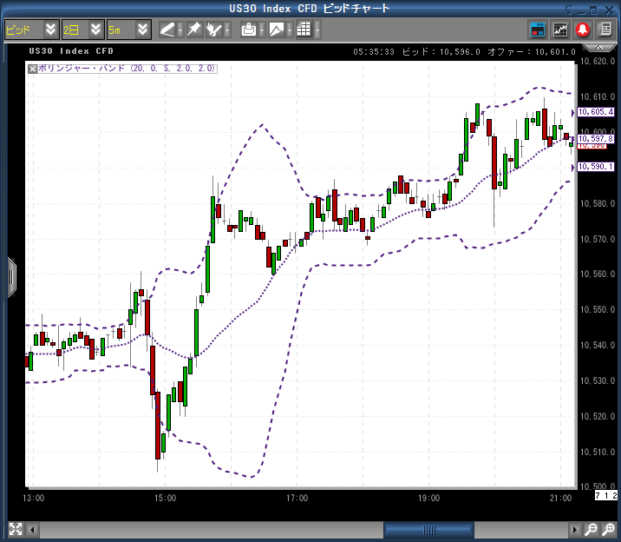The image size is (621, 542).
Task: Open the news document icon
Action: tap(605, 30)
